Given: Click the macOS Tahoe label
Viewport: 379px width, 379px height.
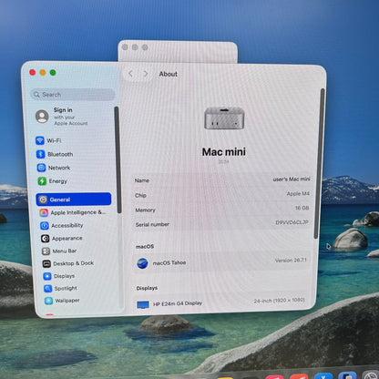Looking at the screenshot, I should point(169,262).
